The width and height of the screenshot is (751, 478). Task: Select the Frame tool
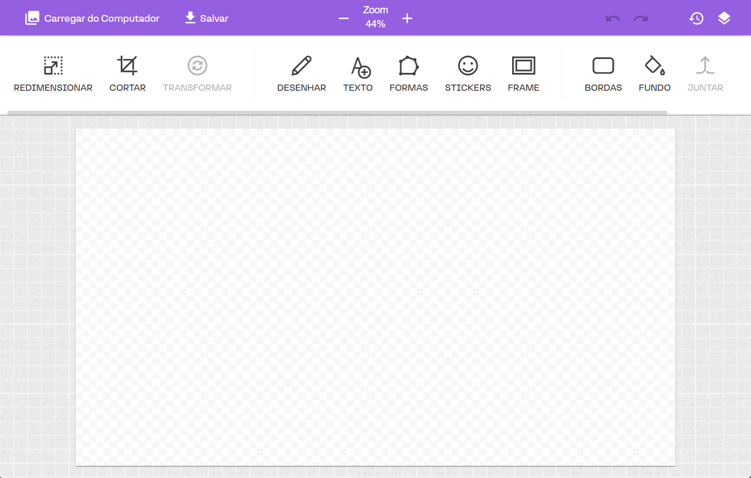pos(523,73)
